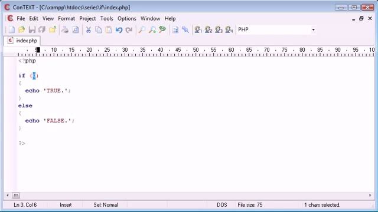Switch to the index.php file tab
Image resolution: width=378 pixels, height=212 pixels.
tap(22, 41)
